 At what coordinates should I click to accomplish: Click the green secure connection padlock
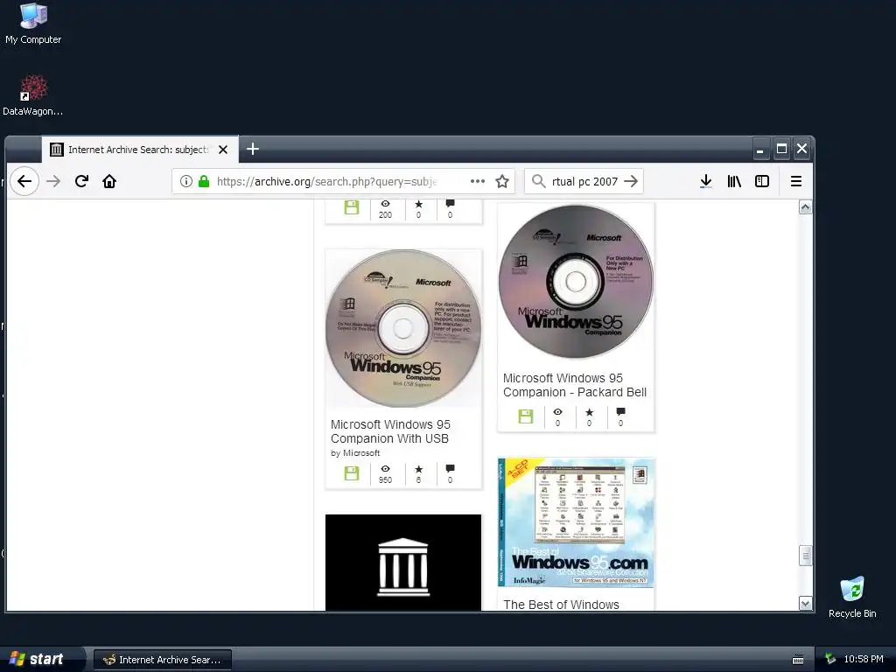pyautogui.click(x=203, y=181)
